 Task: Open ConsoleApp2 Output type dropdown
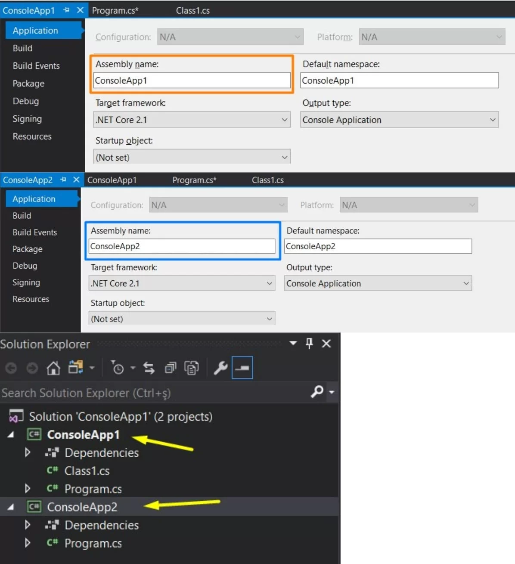pyautogui.click(x=378, y=283)
